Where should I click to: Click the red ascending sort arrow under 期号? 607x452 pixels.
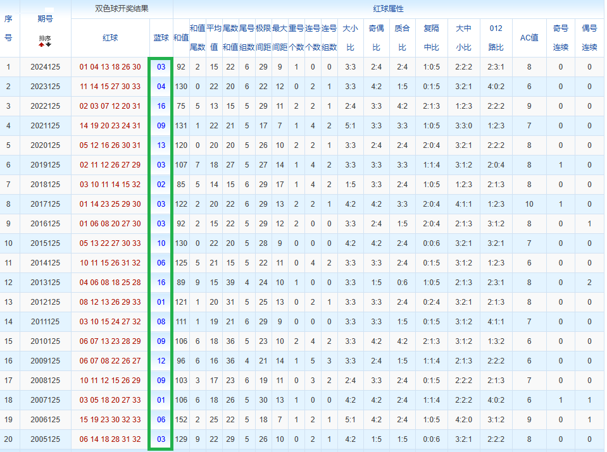[x=41, y=44]
